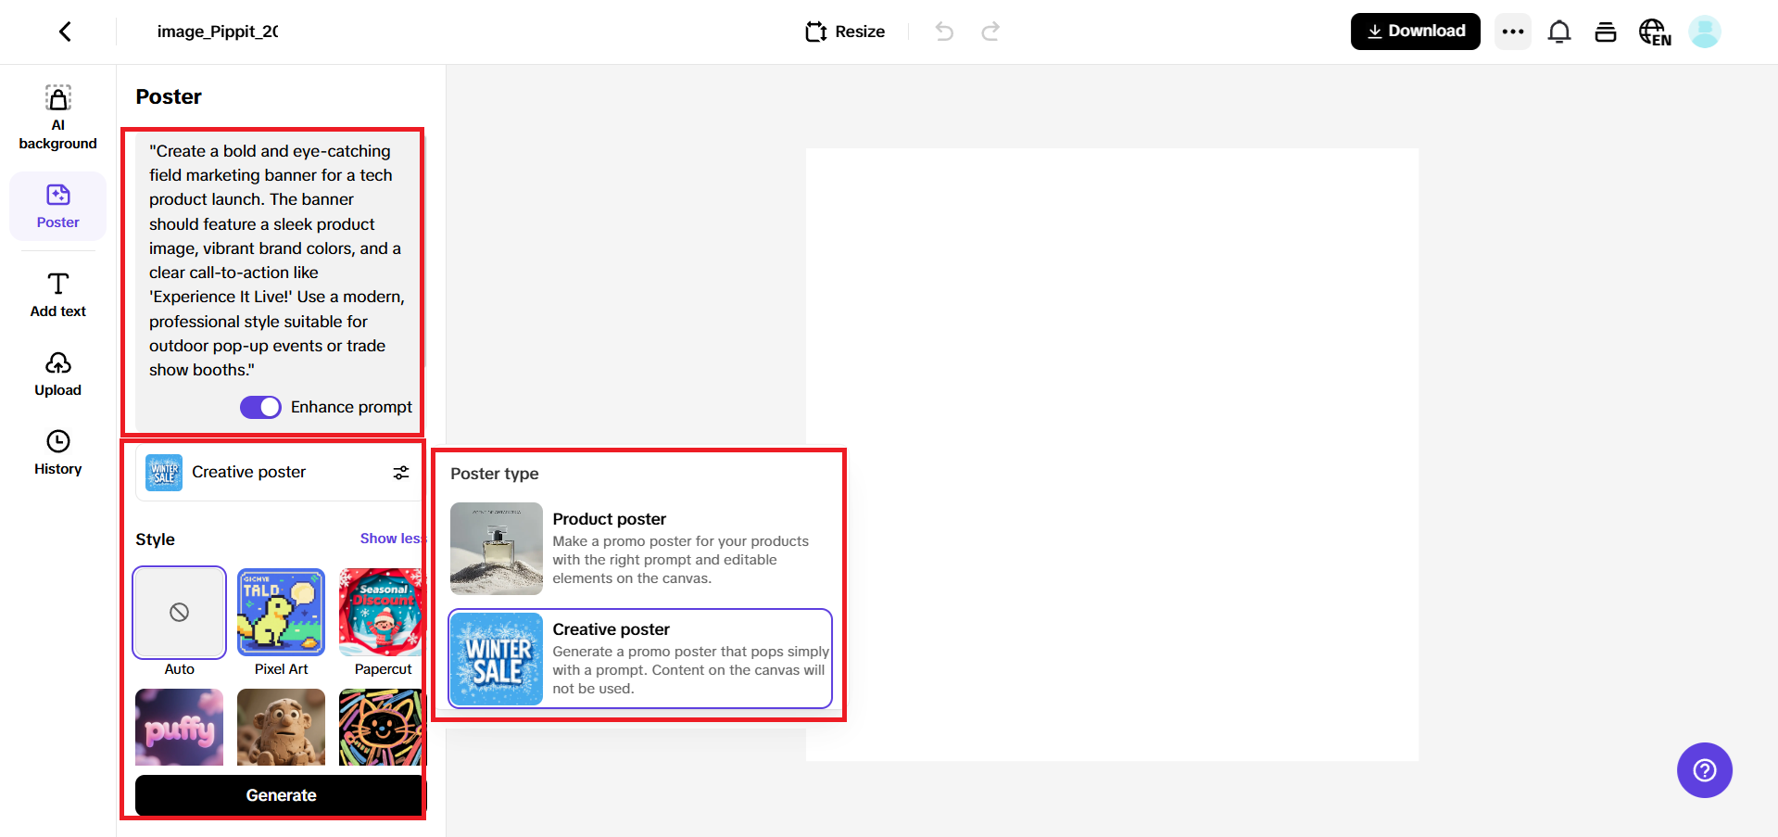Viewport: 1778px width, 837px height.
Task: Choose the Creative poster type
Action: (x=640, y=659)
